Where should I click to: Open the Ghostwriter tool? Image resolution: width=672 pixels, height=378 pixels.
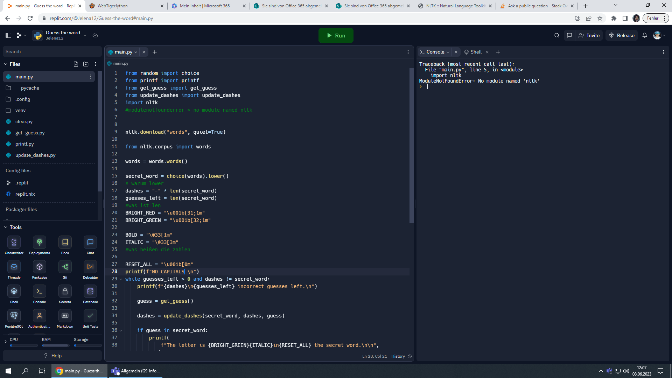(x=14, y=242)
